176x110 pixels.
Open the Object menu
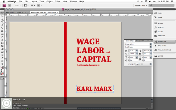(50, 1)
